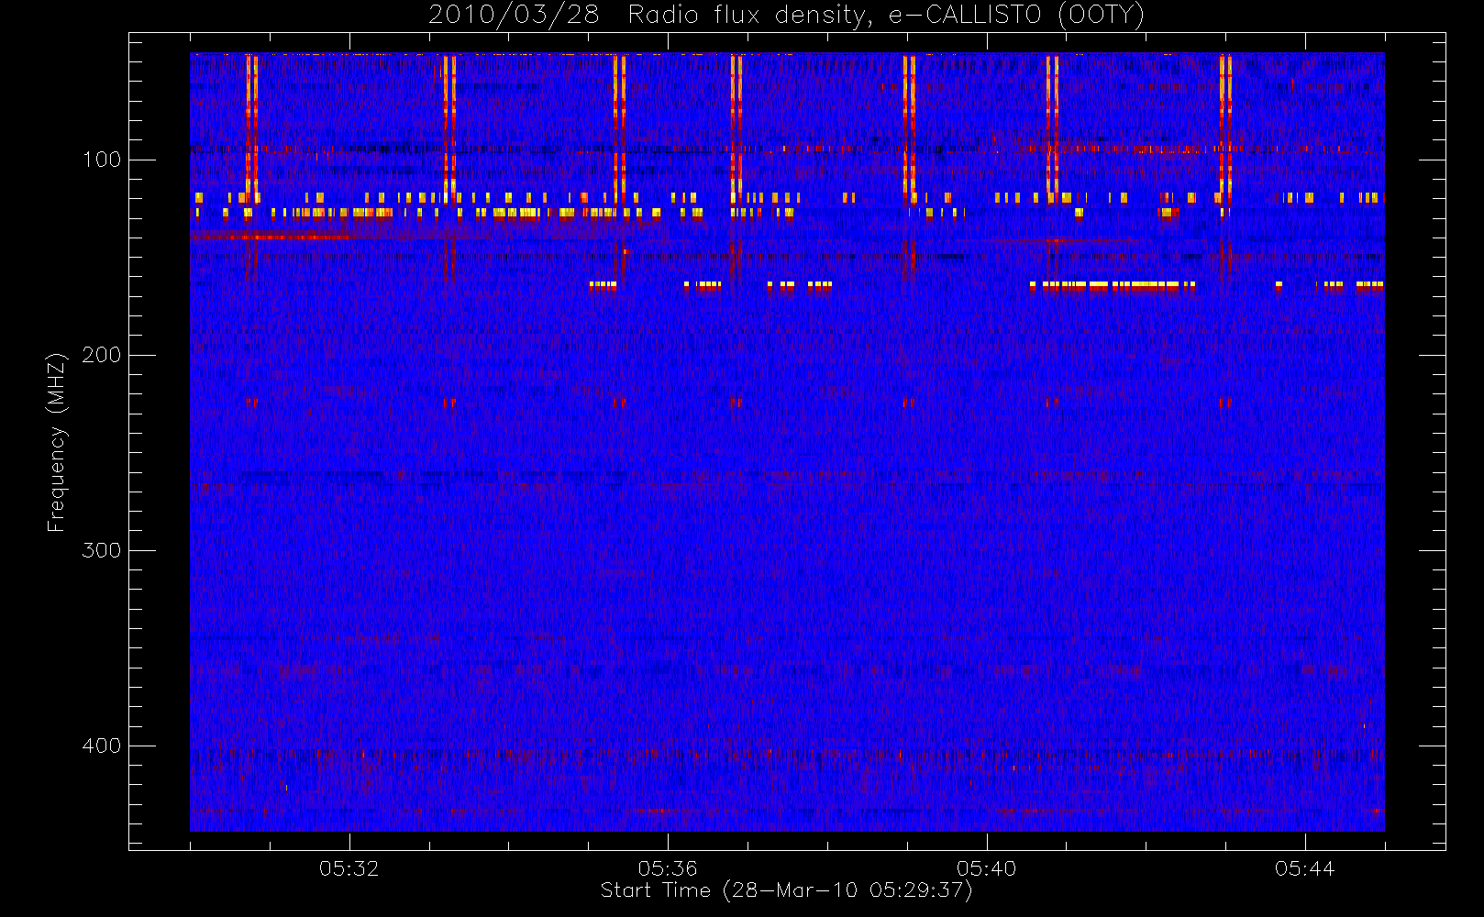Click the 05:40 time tick label
The image size is (1484, 917).
tap(986, 868)
